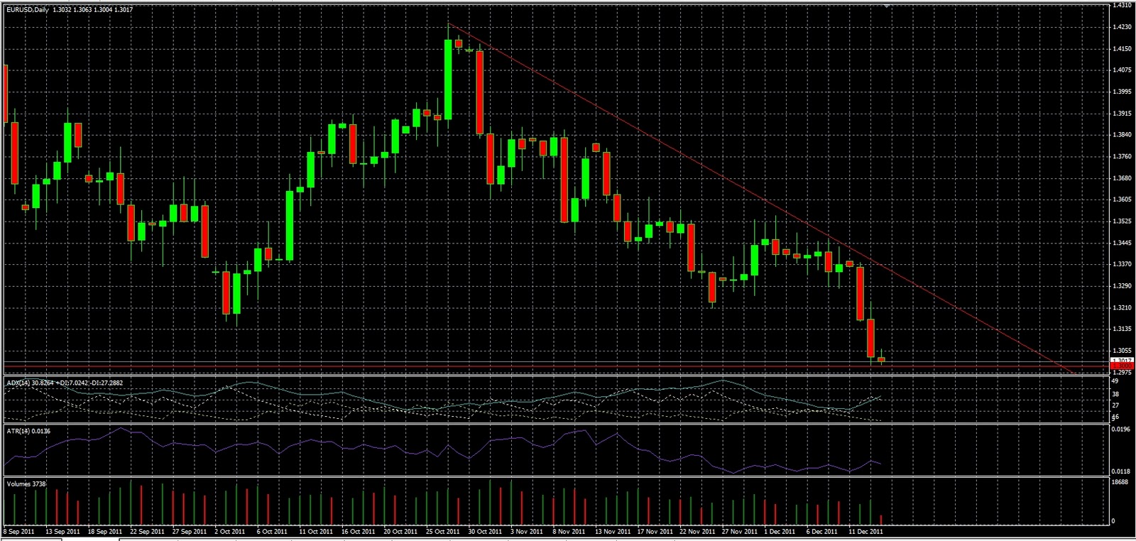Click the 1 Dec 2011 date label
The image size is (1136, 541).
click(x=780, y=531)
